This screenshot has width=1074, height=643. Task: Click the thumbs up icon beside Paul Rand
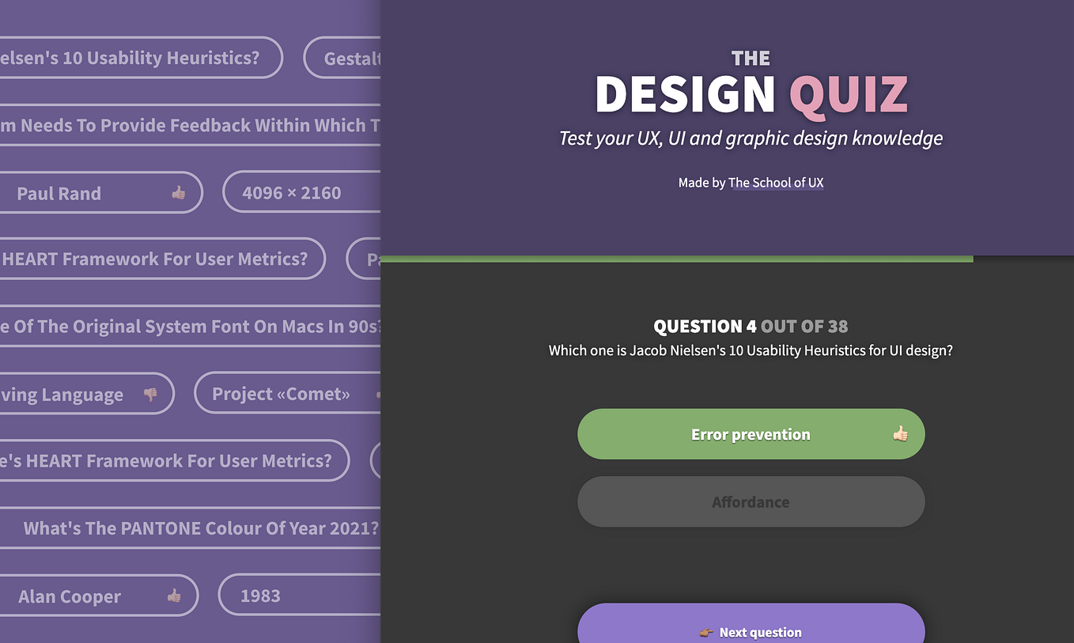point(179,192)
